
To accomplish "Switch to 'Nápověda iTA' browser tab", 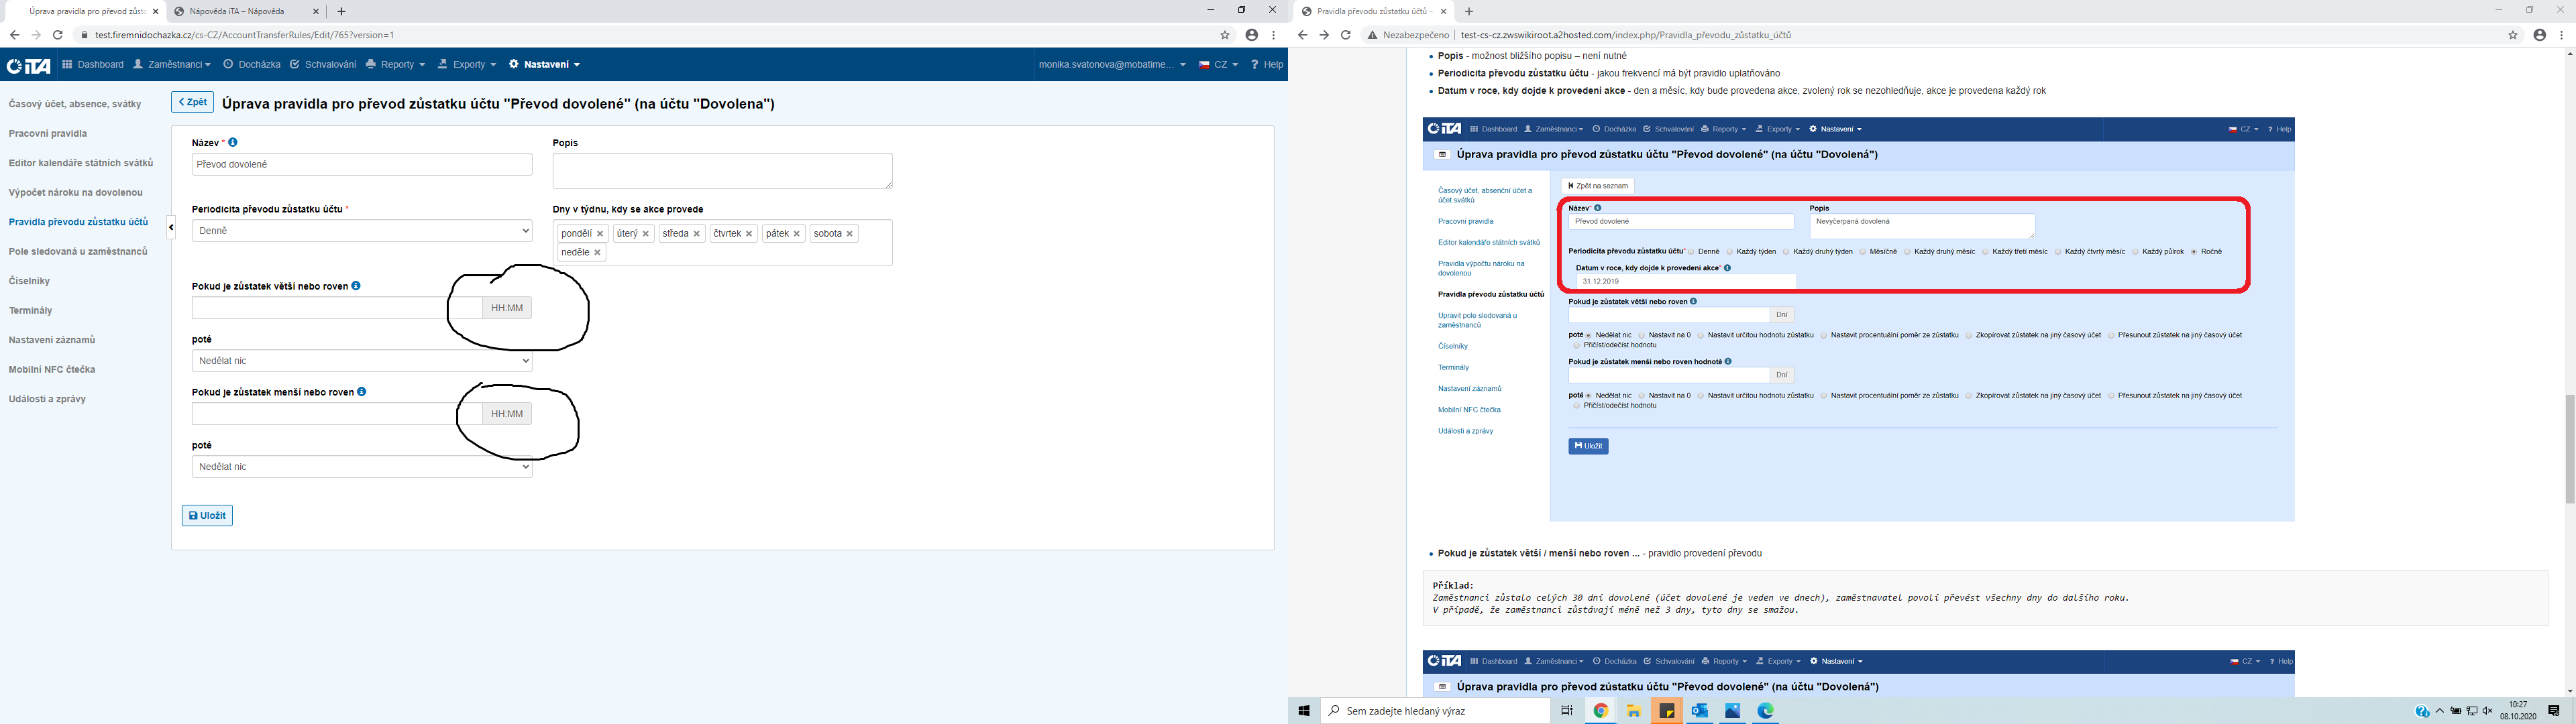I will 238,11.
